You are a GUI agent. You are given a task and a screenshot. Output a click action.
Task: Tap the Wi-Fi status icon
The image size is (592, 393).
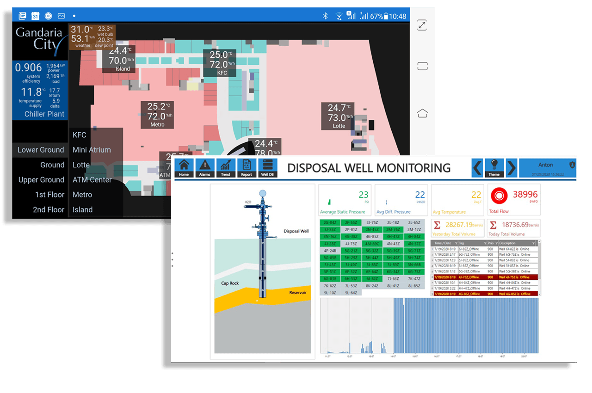(x=339, y=16)
